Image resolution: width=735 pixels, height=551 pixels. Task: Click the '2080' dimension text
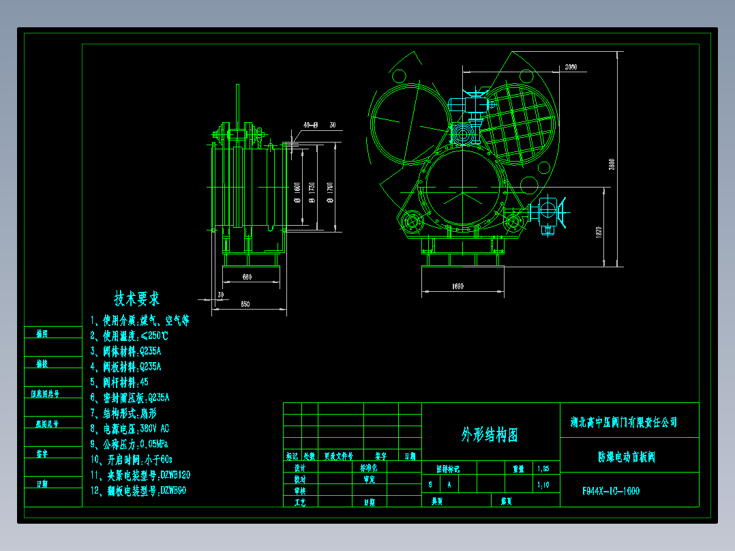tap(571, 67)
